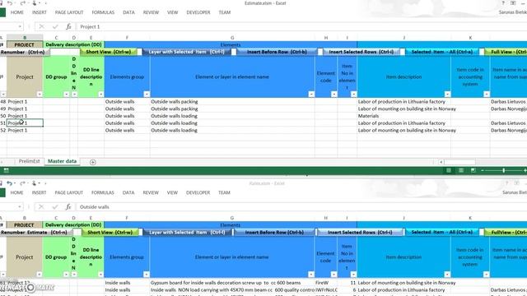Click formula bar showing 'Project 1'
The width and height of the screenshot is (527, 296).
coord(302,26)
